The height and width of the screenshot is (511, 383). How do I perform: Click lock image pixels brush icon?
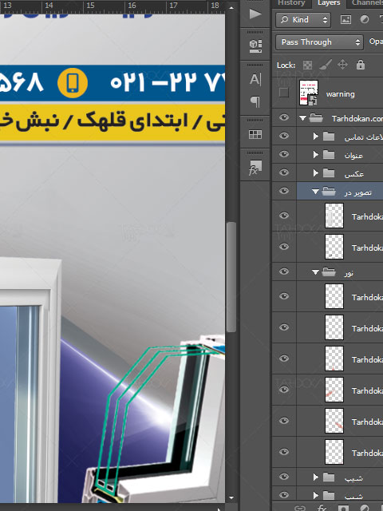point(326,65)
